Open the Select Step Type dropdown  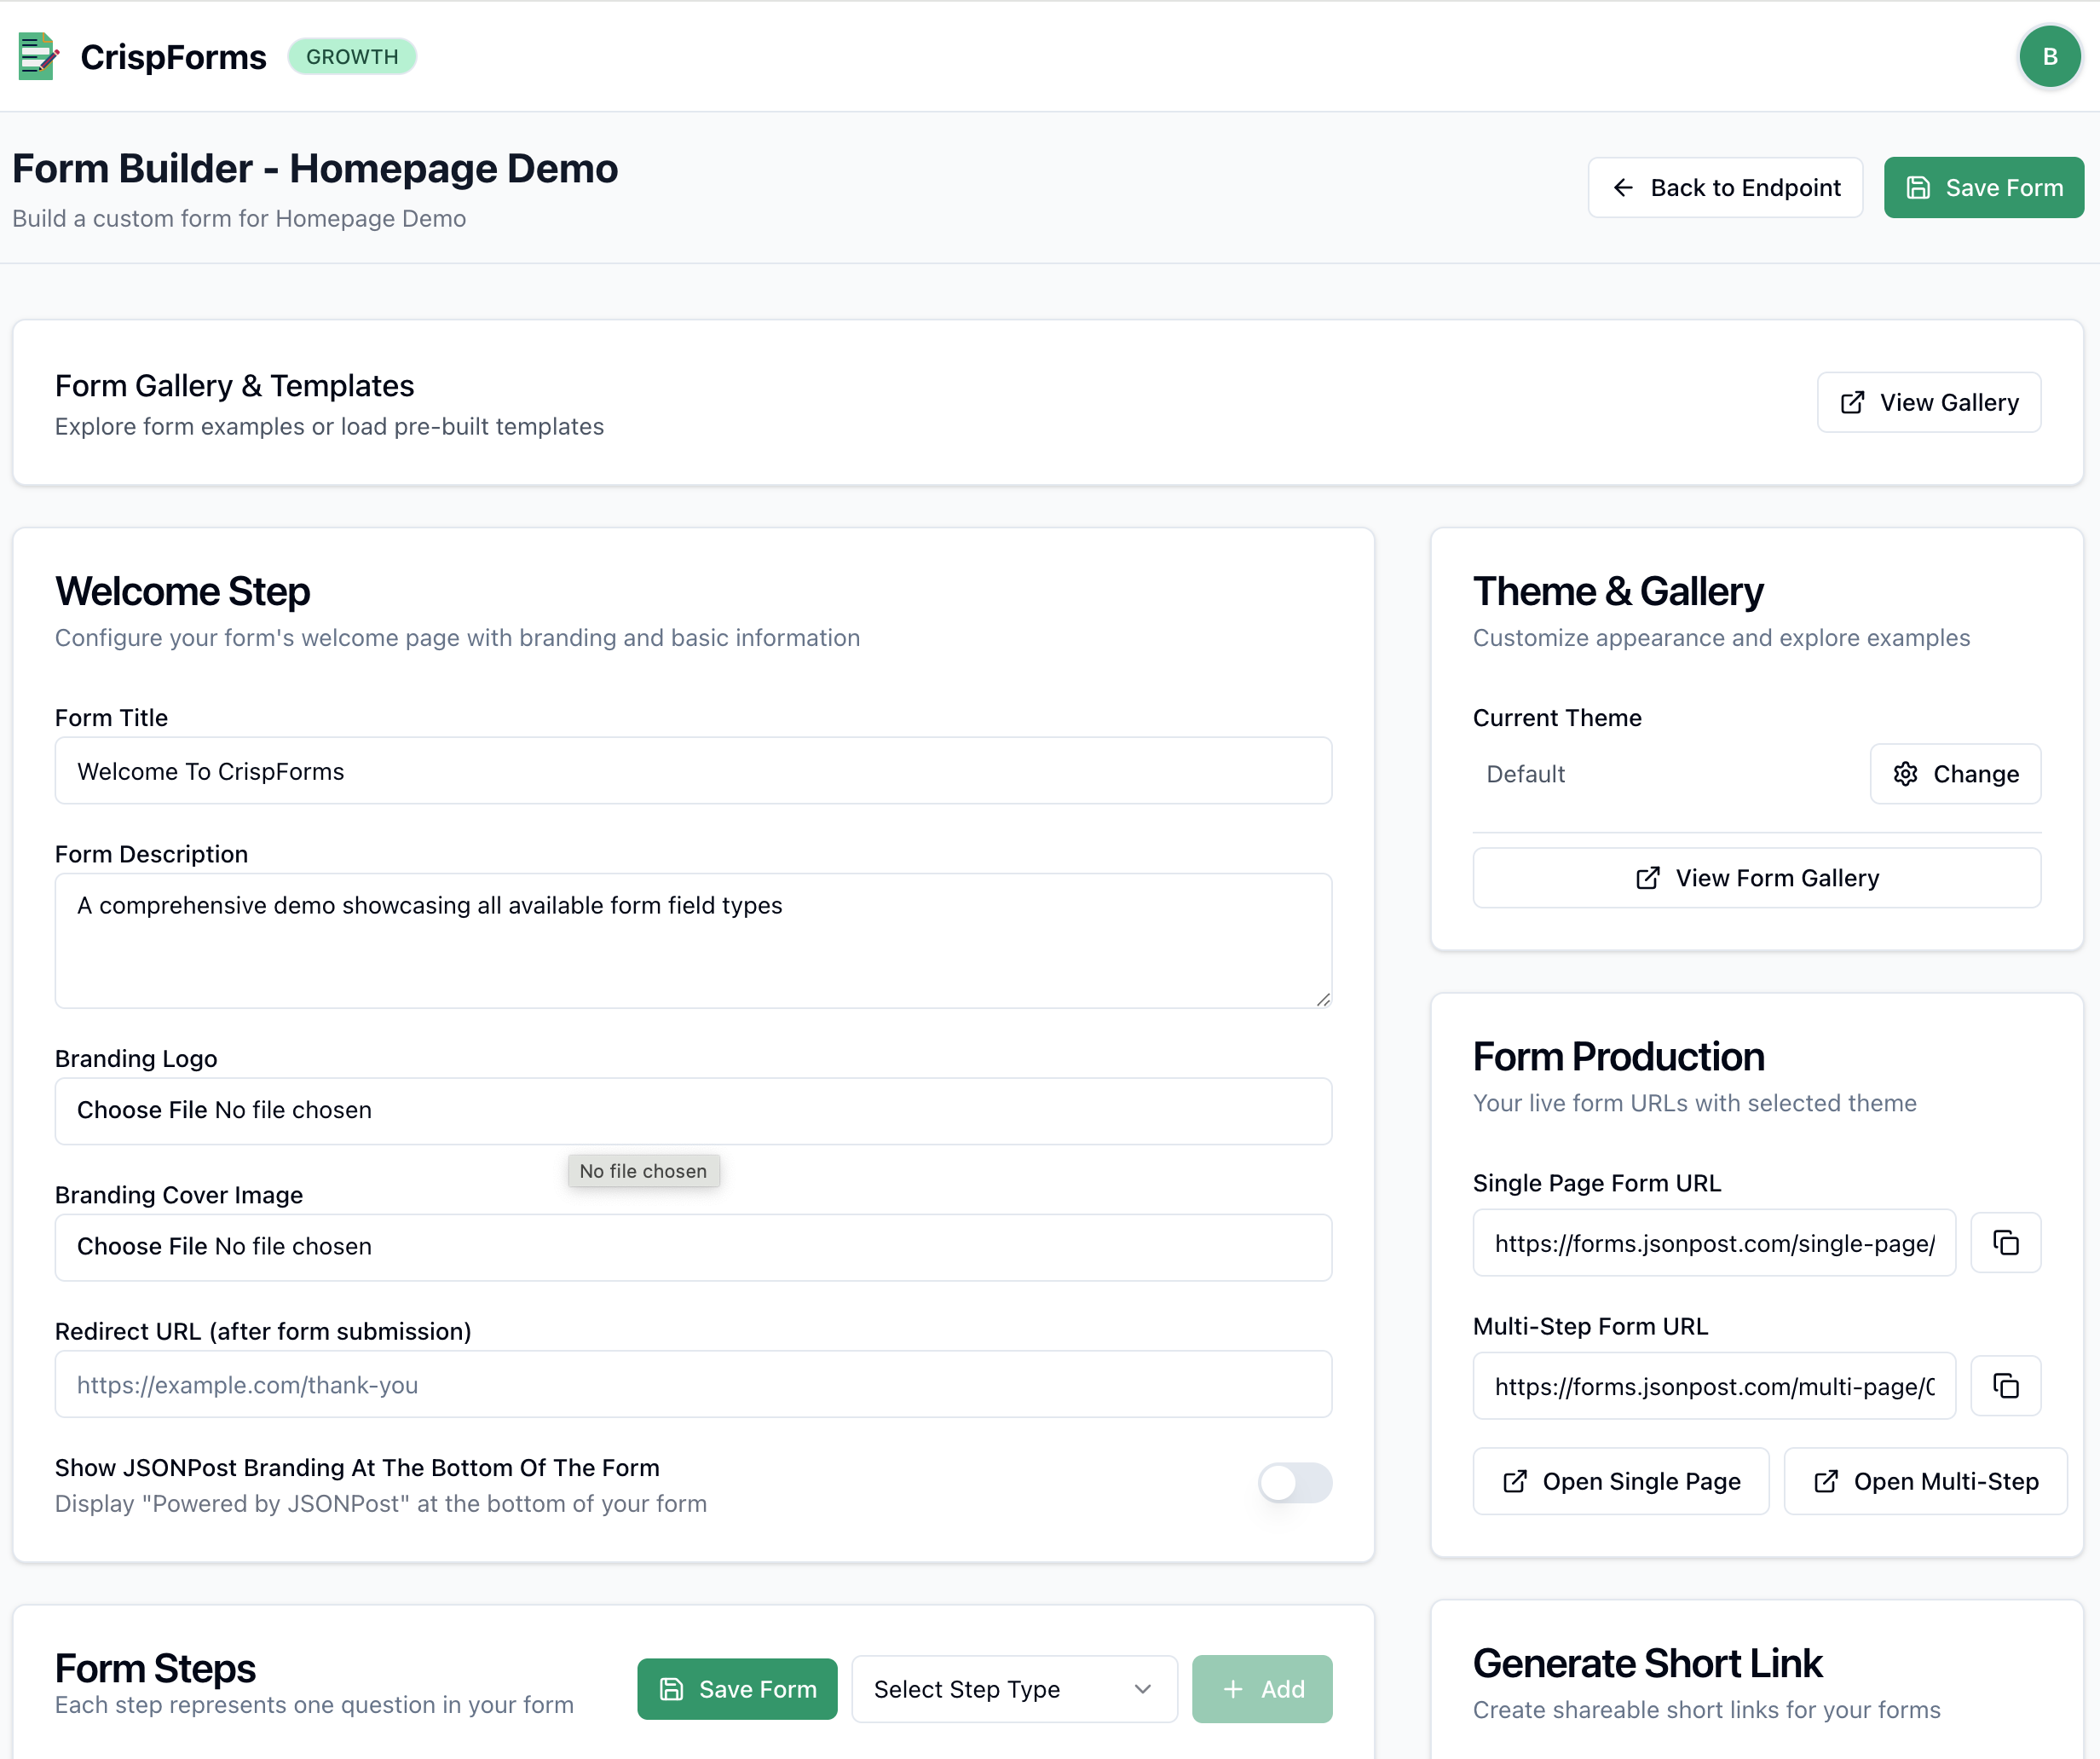point(1013,1689)
